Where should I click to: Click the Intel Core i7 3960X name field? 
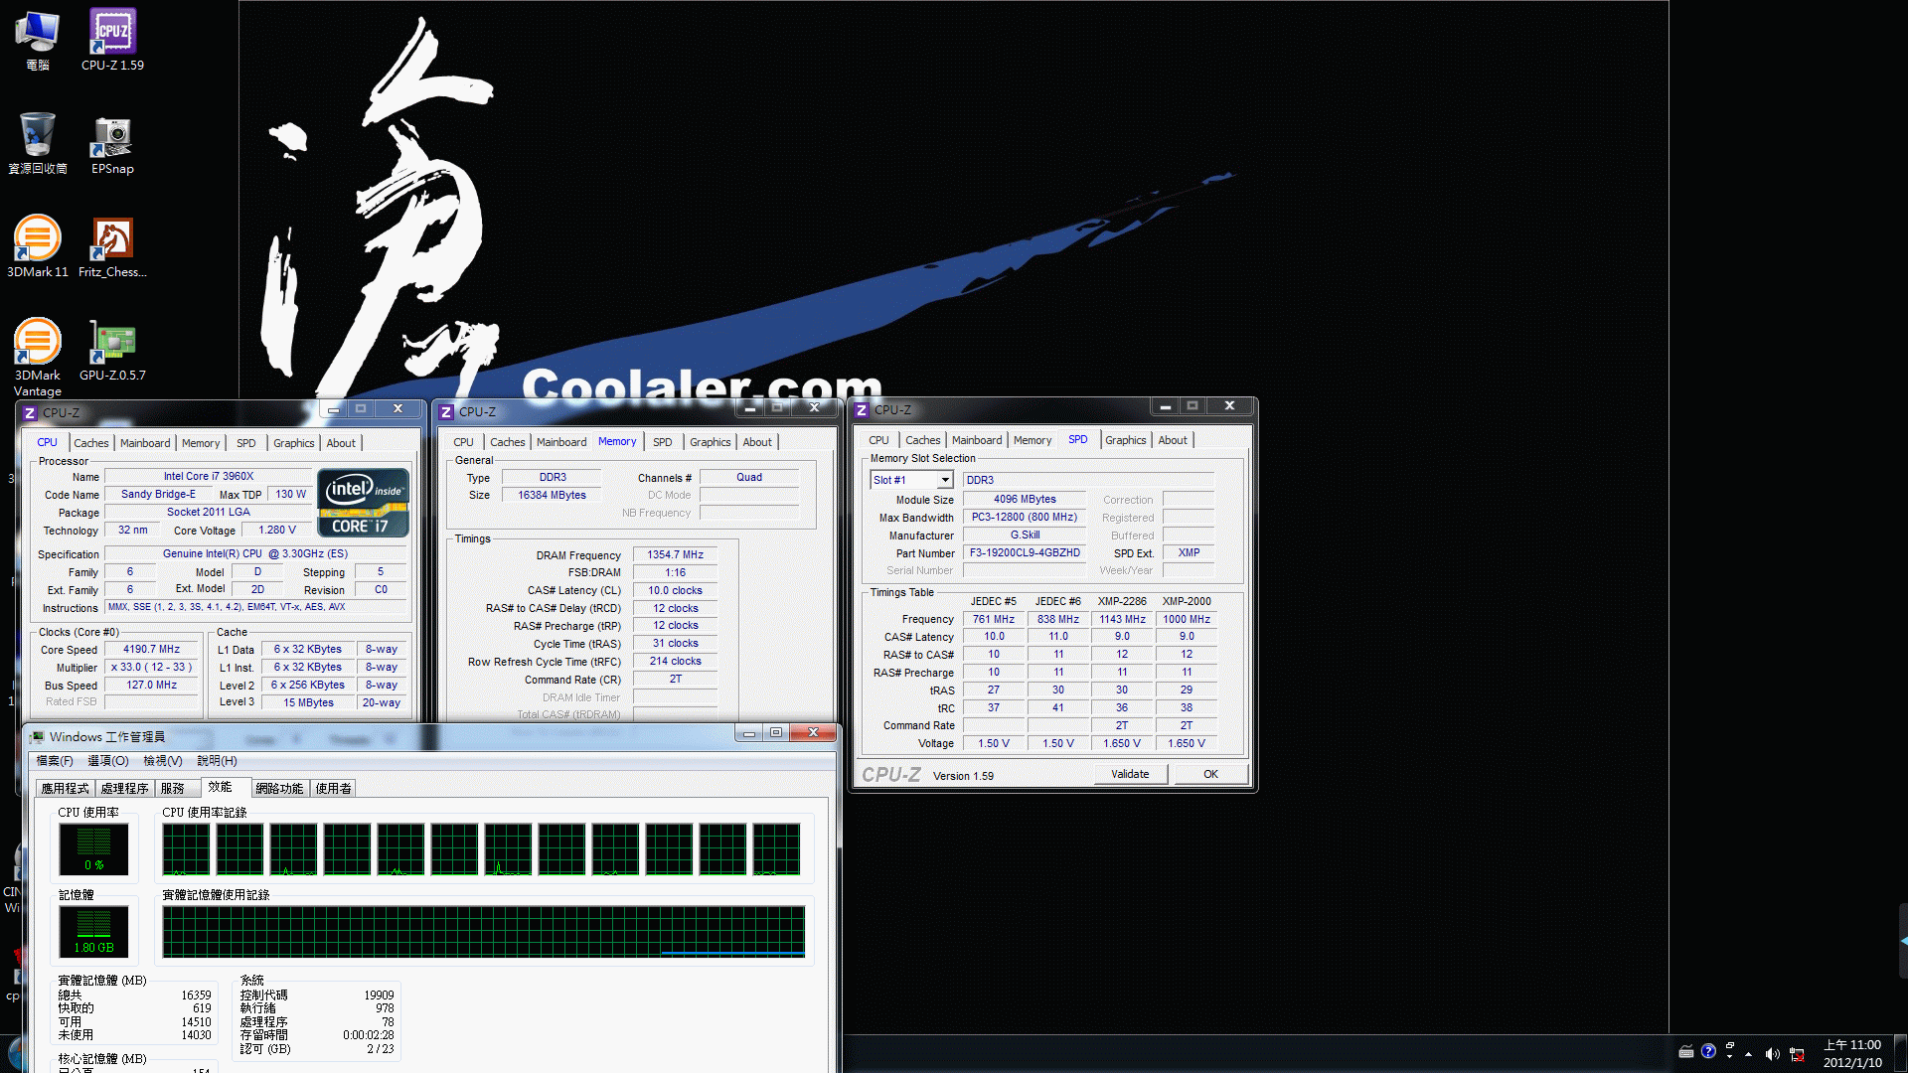(x=209, y=476)
